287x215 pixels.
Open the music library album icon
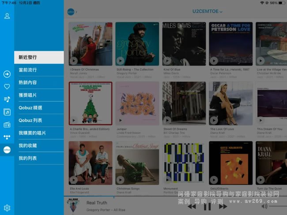click(7, 112)
